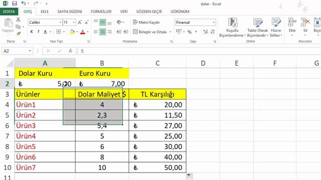The width and height of the screenshot is (321, 180).
Task: Open the DOSYA tab
Action: 9,11
